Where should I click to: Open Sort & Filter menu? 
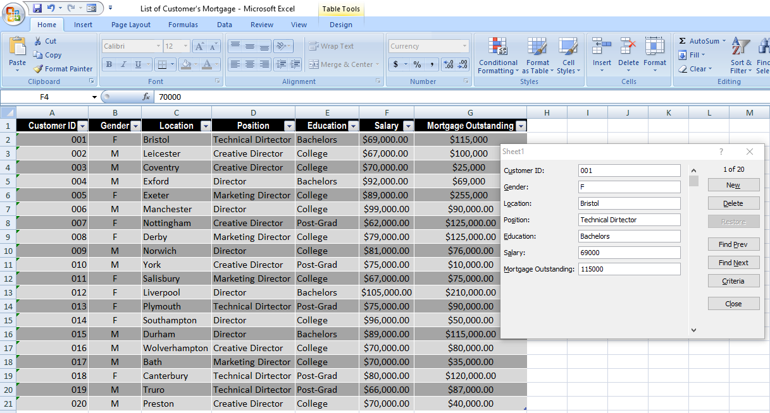[740, 55]
